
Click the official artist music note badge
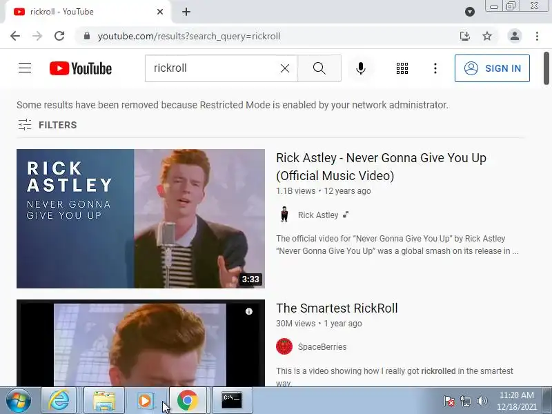pos(346,215)
